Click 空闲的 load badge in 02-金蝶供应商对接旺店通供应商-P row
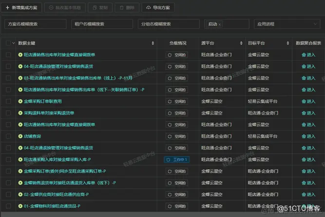The height and width of the screenshot is (217, 325). click(177, 195)
